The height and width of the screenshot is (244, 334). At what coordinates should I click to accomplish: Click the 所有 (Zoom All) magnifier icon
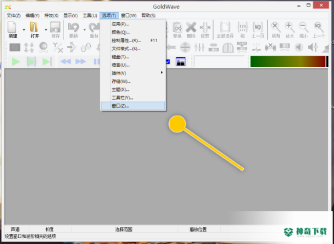[x=276, y=27]
